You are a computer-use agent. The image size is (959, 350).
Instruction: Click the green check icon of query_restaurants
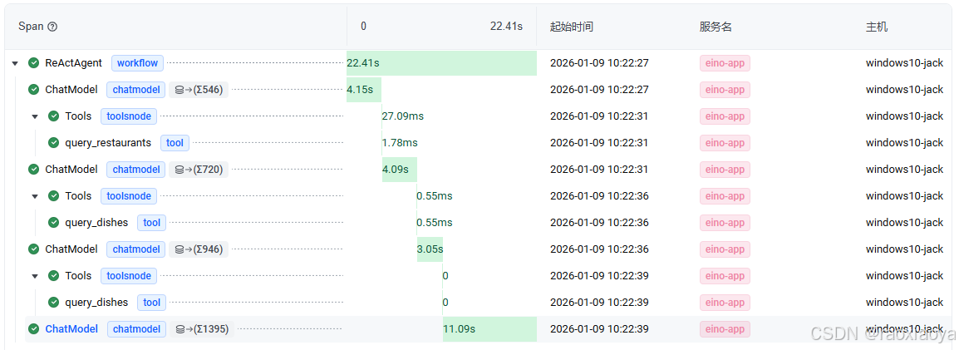coord(54,143)
